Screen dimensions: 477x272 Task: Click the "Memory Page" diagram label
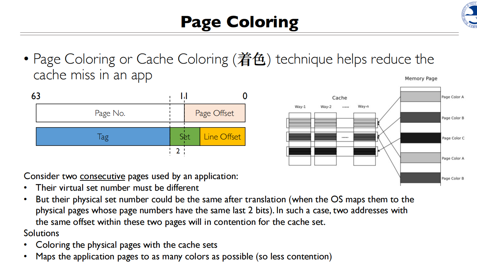(421, 79)
